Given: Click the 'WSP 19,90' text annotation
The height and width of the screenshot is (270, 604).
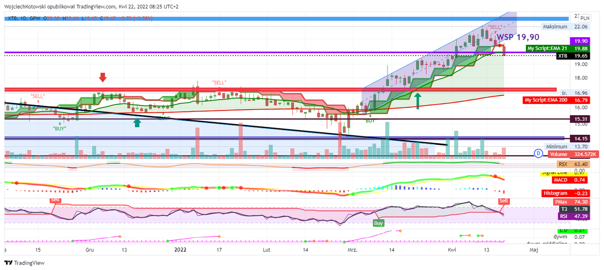Looking at the screenshot, I should click(518, 37).
